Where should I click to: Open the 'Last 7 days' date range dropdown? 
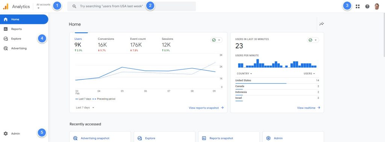[x=85, y=107]
